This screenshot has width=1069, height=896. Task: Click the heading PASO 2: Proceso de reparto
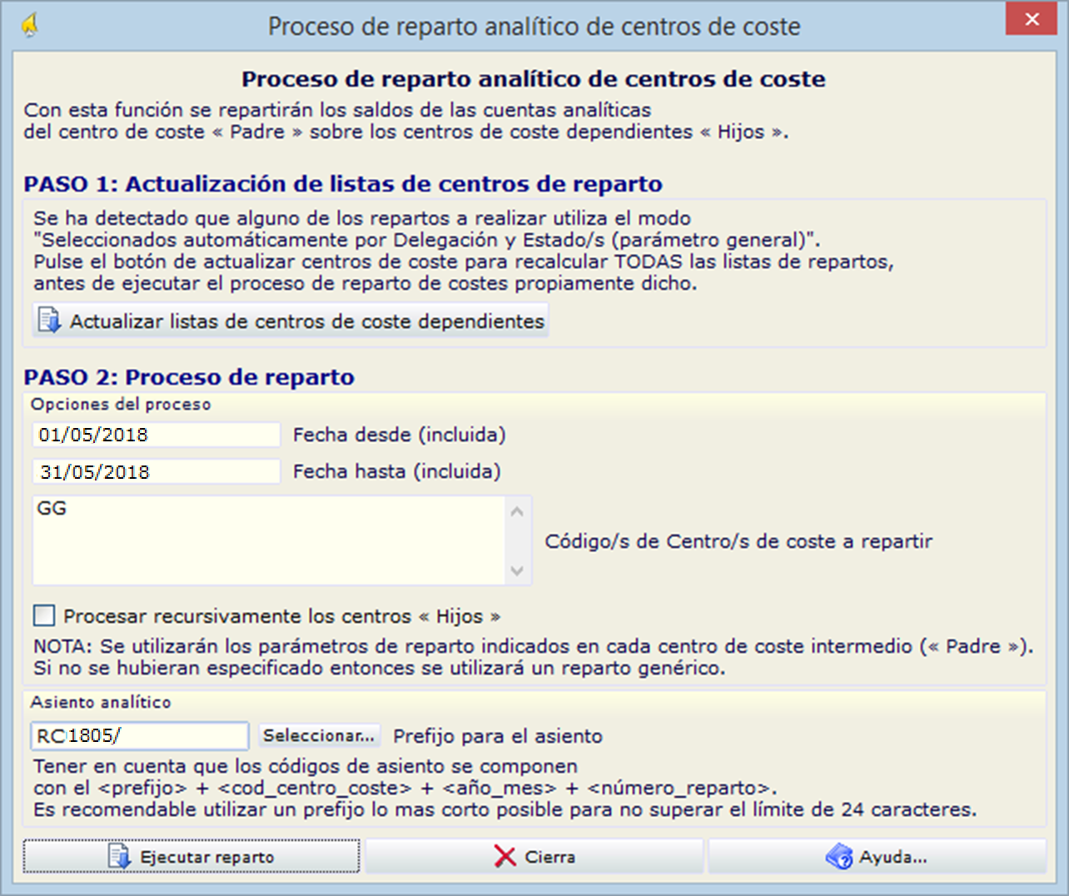click(189, 377)
